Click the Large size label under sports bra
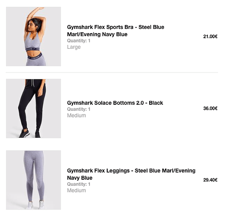237x212 pixels. click(74, 47)
